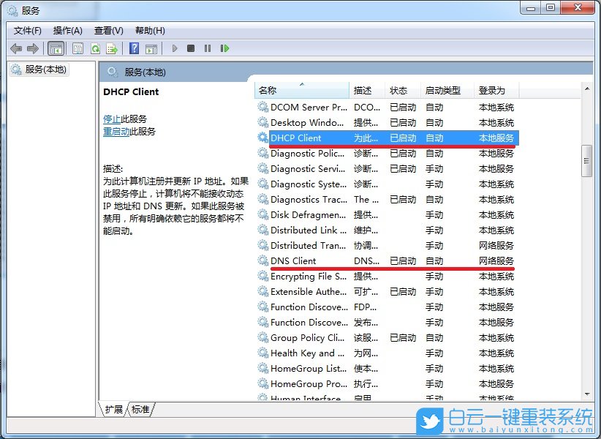Image resolution: width=601 pixels, height=439 pixels.
Task: Click the back navigation arrow
Action: [x=16, y=48]
